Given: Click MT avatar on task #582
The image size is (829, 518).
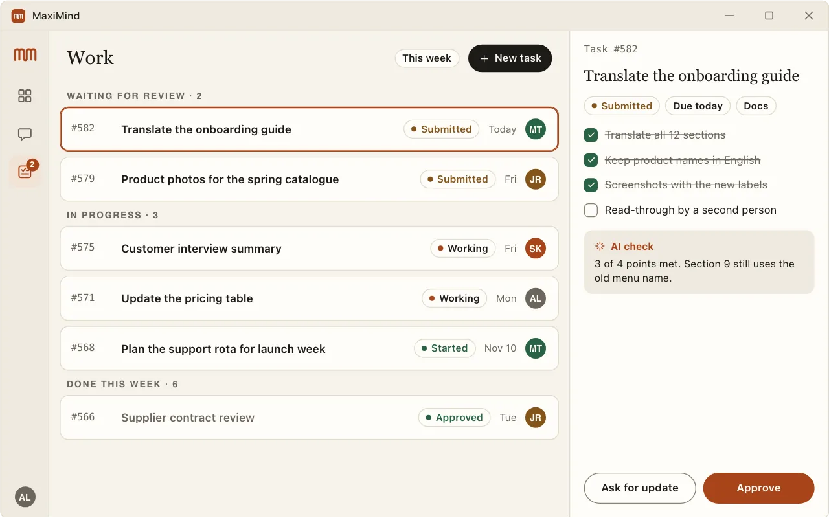Looking at the screenshot, I should (536, 129).
